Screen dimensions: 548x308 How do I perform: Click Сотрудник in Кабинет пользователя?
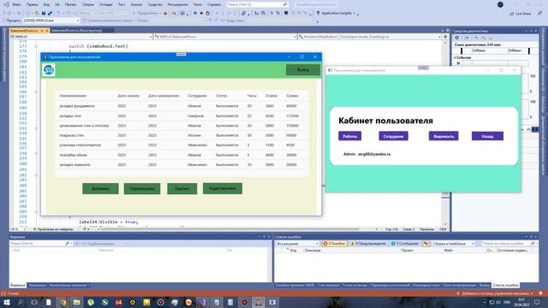click(394, 136)
